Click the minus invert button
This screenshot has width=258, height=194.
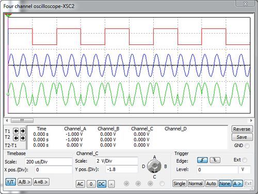(111, 184)
